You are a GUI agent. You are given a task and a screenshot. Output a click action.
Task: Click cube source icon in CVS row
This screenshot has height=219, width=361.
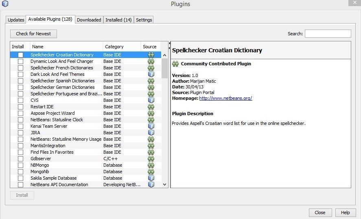coord(151,100)
